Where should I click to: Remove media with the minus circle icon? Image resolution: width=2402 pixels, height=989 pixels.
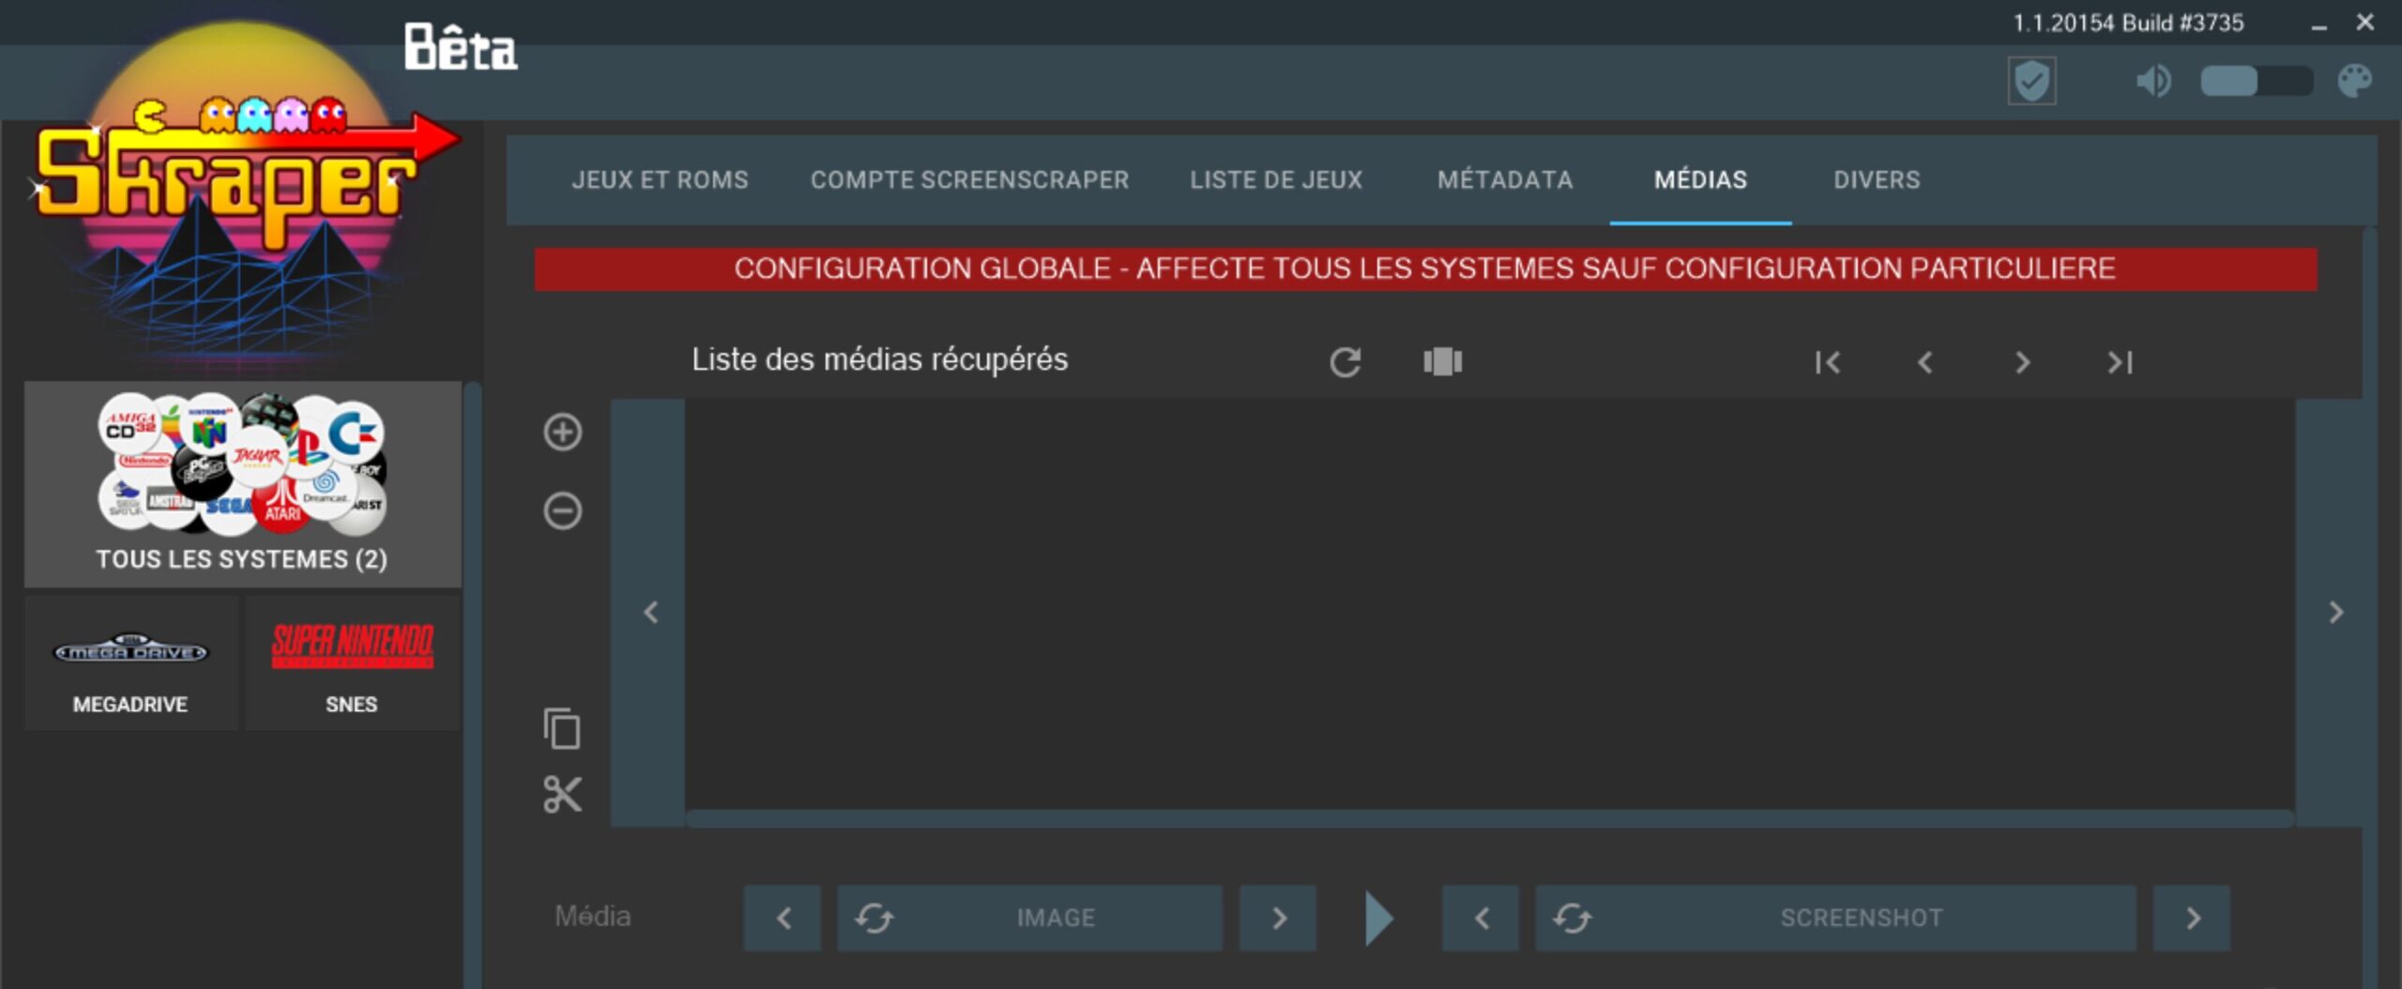563,511
